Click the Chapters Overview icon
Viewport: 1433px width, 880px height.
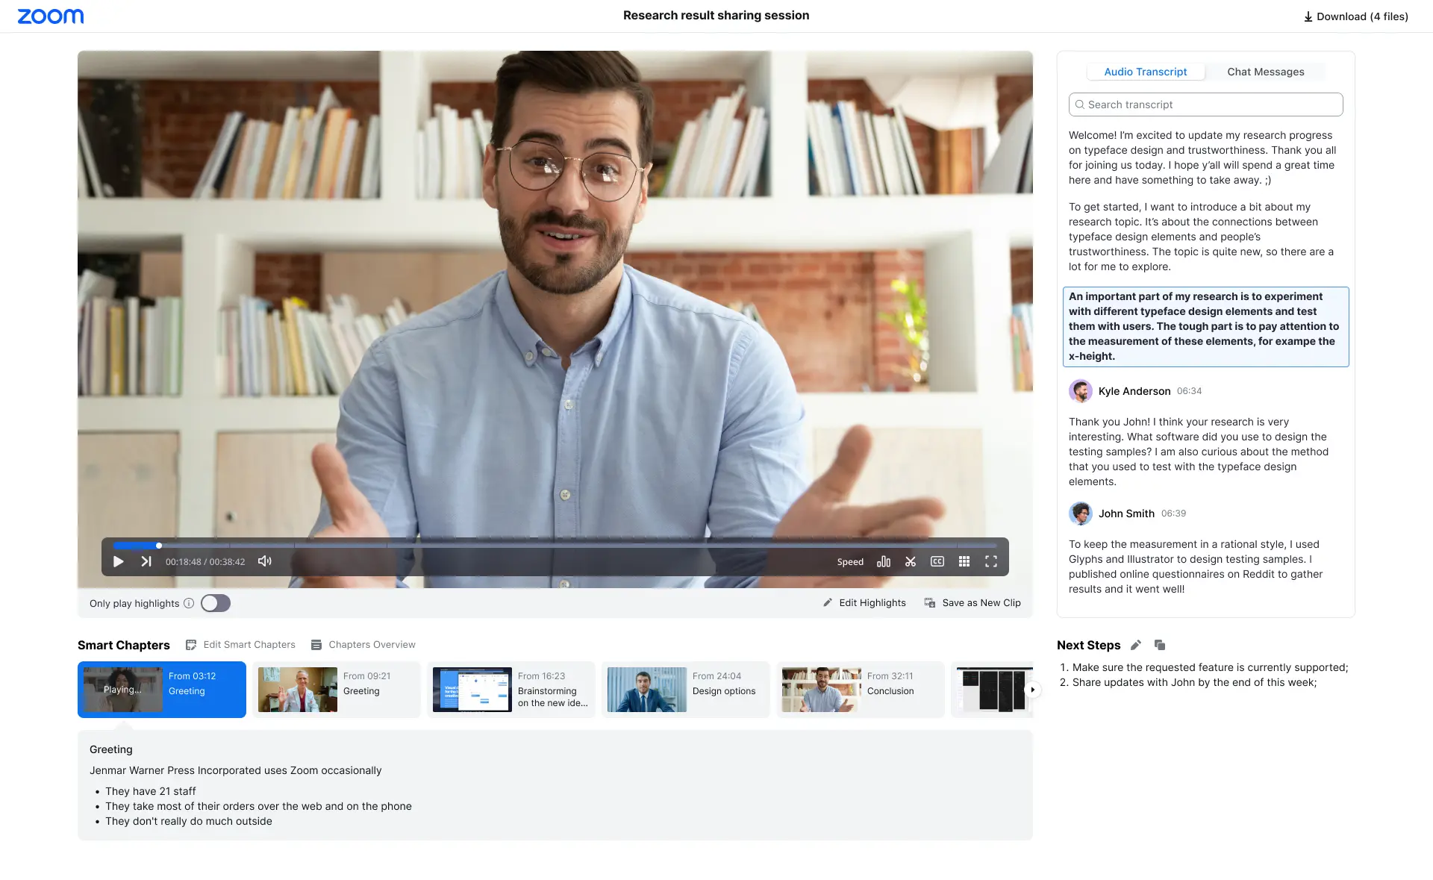pos(316,644)
